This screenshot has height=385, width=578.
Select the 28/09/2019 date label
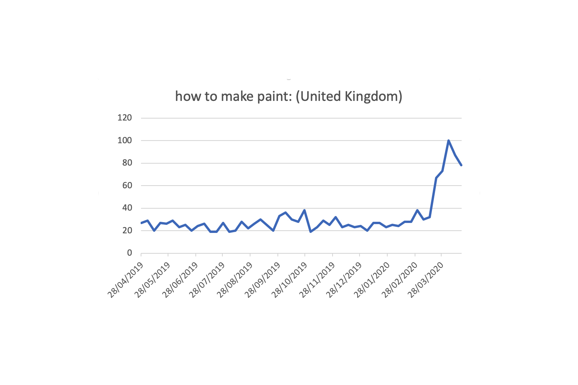coord(262,280)
